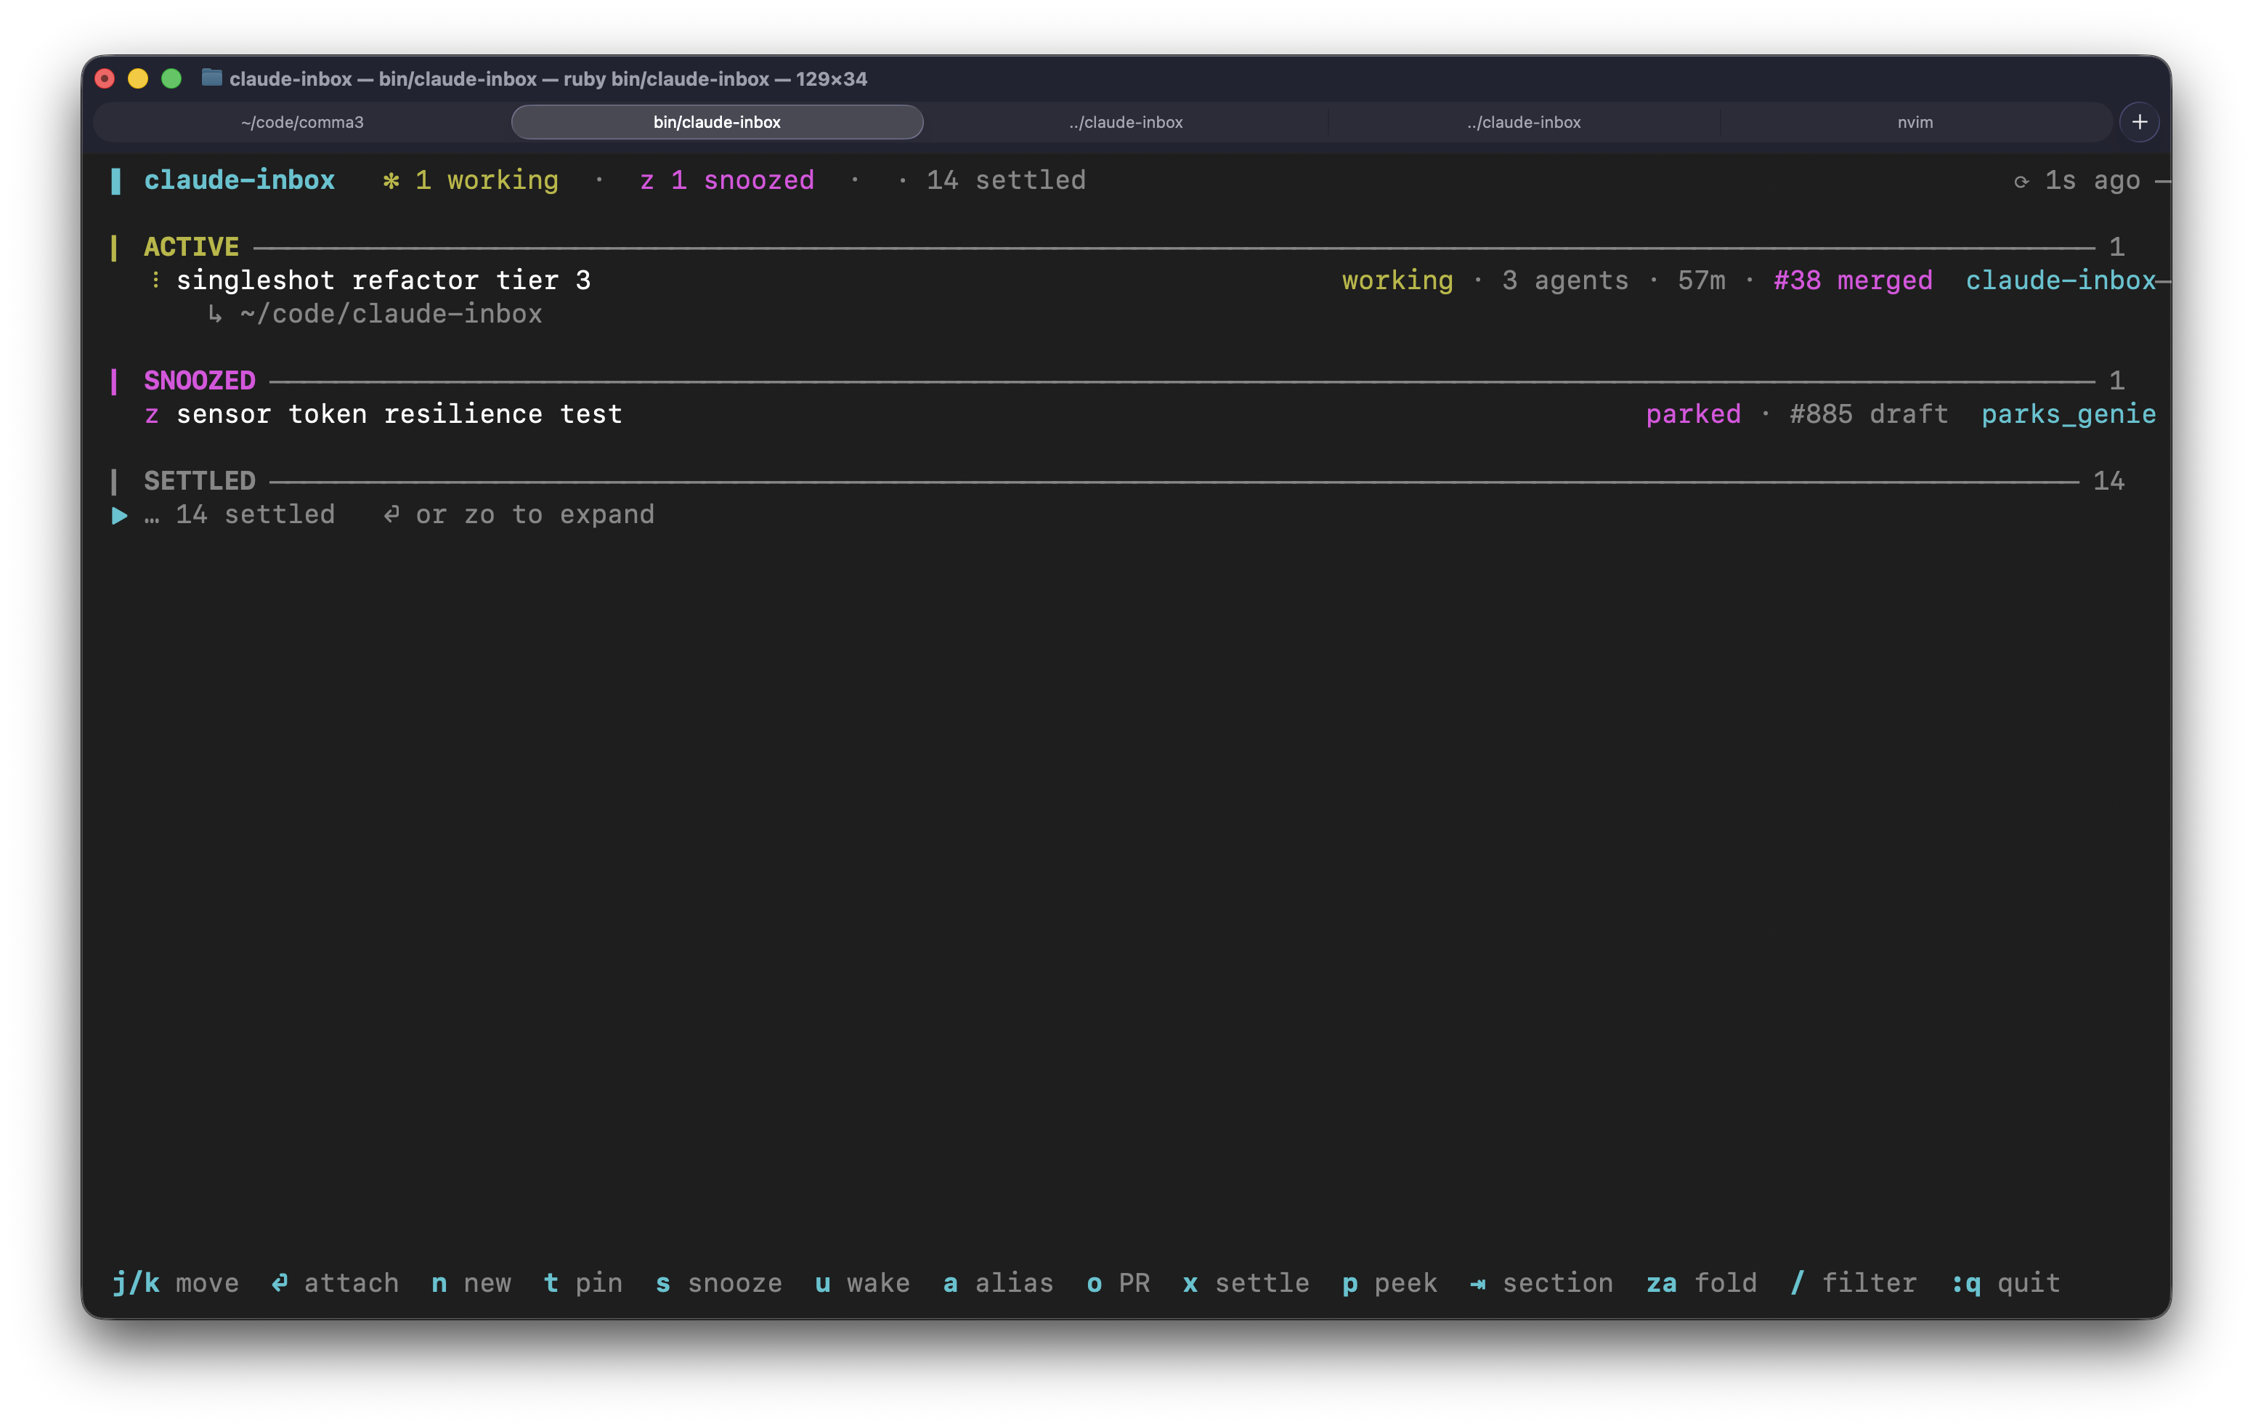Image resolution: width=2253 pixels, height=1427 pixels.
Task: Click the 't pin' footer hint
Action: [583, 1284]
